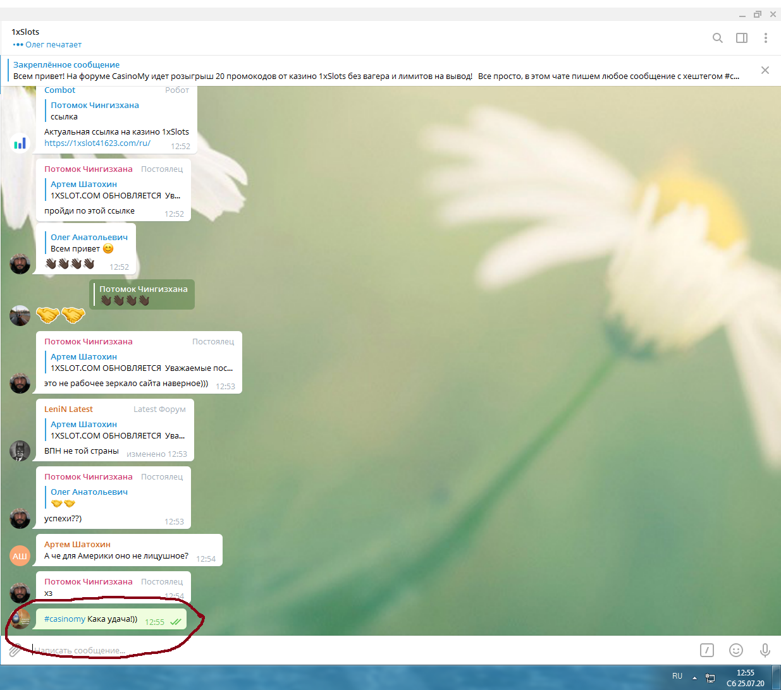Click the АШ avatar of Артем Шатохин
The height and width of the screenshot is (690, 781).
tap(20, 555)
